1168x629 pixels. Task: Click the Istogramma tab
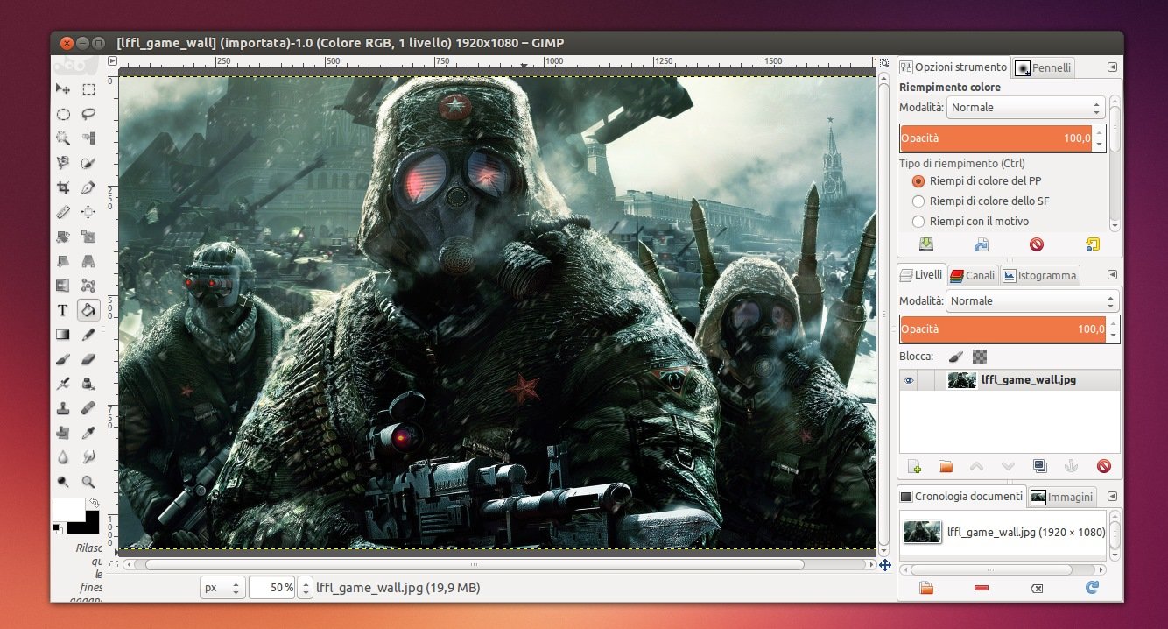click(1039, 275)
